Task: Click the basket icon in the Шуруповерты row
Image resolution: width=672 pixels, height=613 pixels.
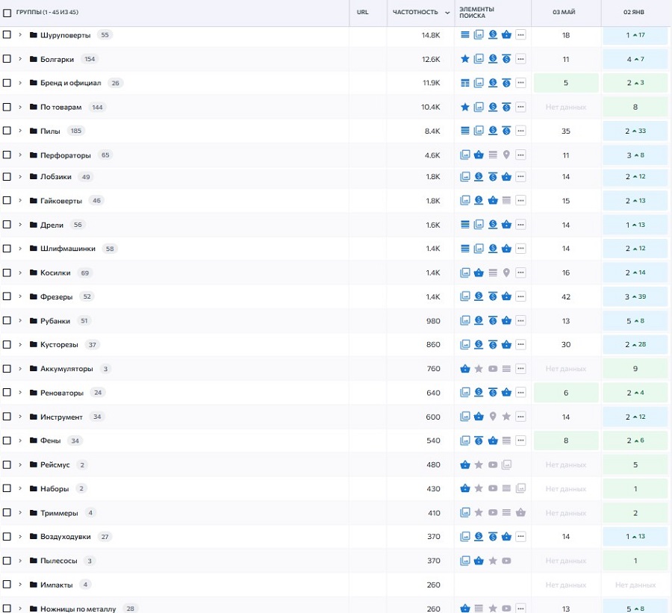Action: tap(506, 35)
